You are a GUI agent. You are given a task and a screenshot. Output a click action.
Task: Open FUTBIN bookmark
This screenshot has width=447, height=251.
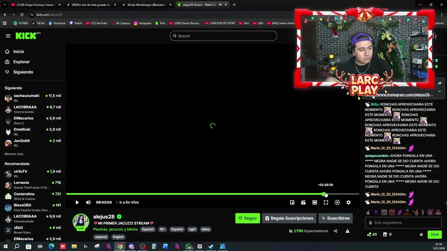click(21, 23)
